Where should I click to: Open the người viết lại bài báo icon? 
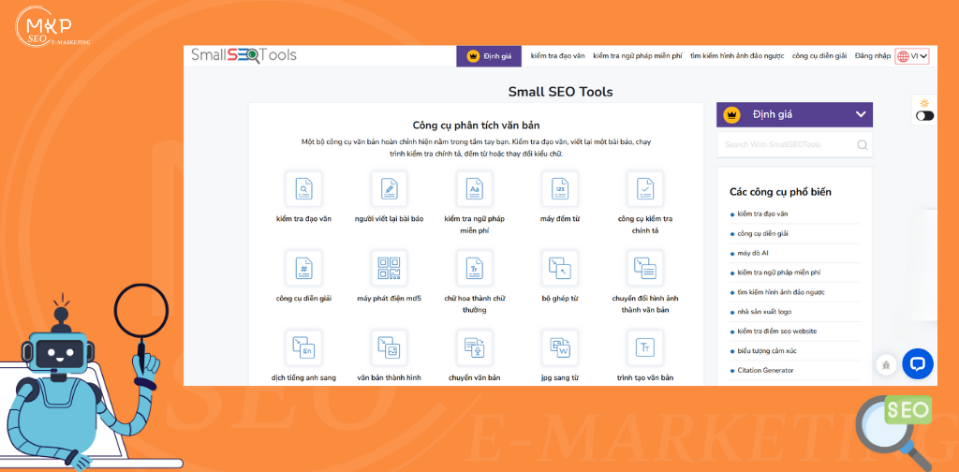pyautogui.click(x=389, y=189)
